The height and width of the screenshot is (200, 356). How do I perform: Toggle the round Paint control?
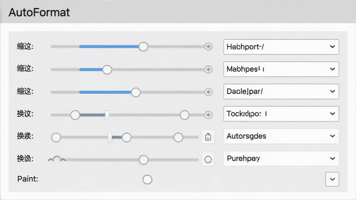[147, 180]
